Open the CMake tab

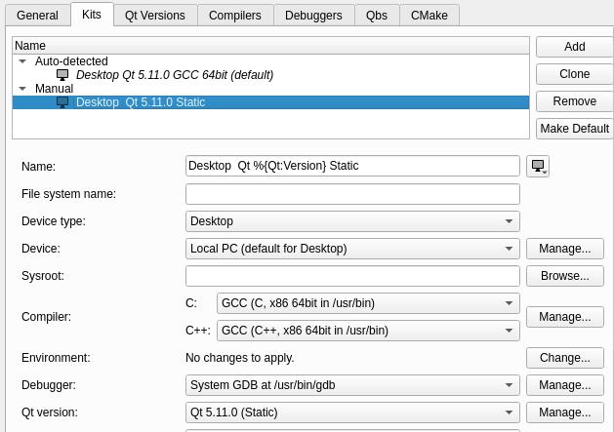tap(429, 16)
